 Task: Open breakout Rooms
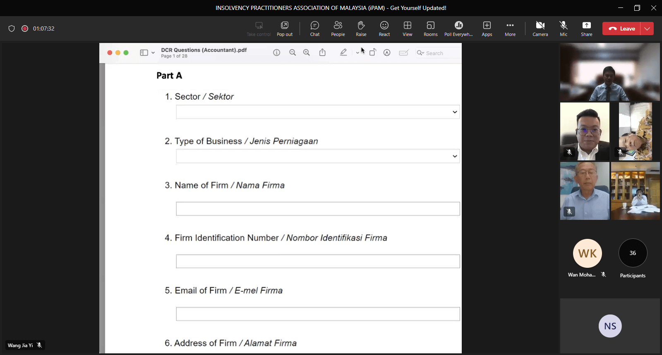(x=431, y=29)
